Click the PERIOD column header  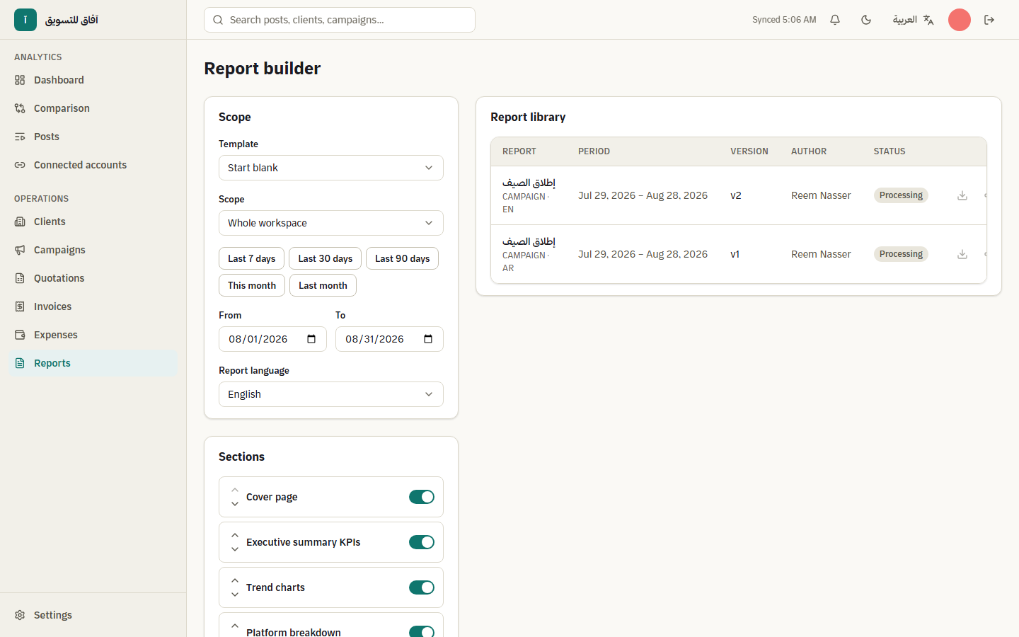pos(594,151)
